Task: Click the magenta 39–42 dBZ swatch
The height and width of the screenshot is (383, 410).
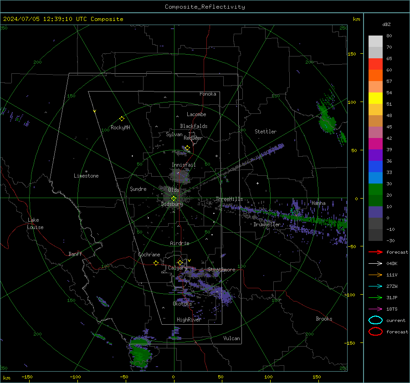Action: point(375,144)
